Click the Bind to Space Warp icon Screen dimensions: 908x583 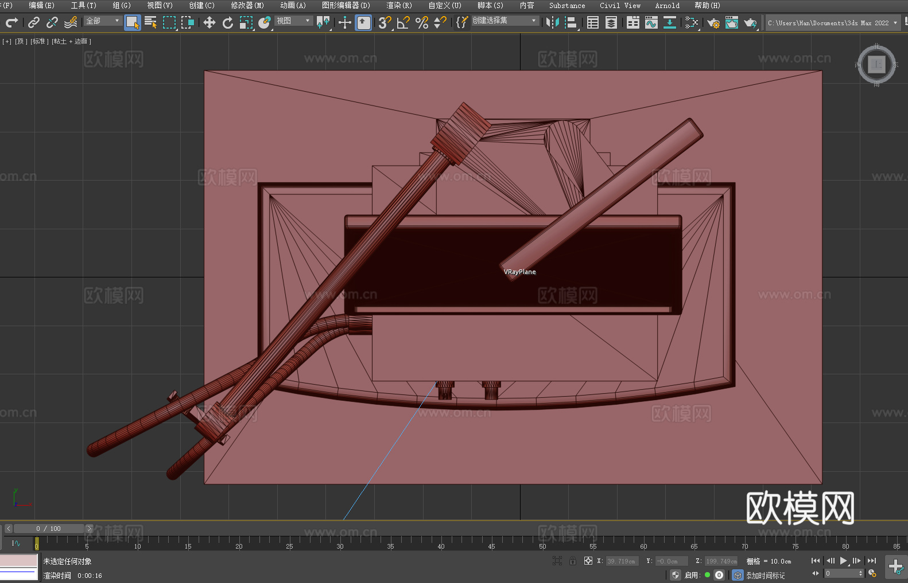71,22
